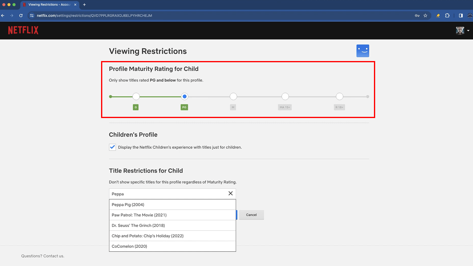The width and height of the screenshot is (473, 266).
Task: Open the browser extensions puzzle icon
Action: (x=447, y=15)
